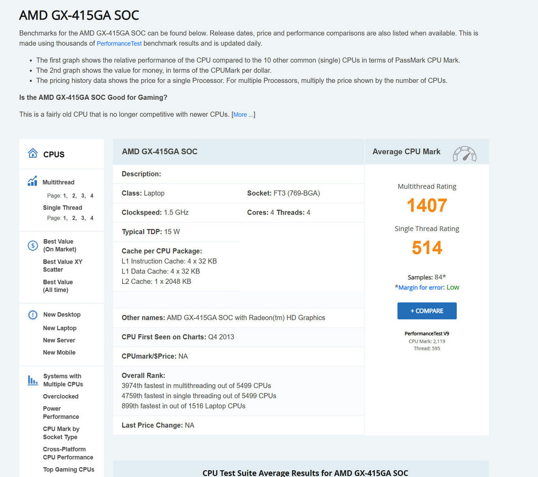538x477 pixels.
Task: Select Best Value XY Scatter
Action: (x=63, y=265)
